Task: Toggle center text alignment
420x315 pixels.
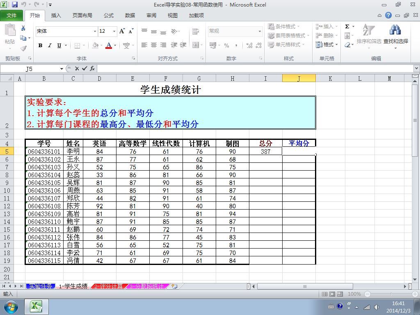Action: point(154,45)
